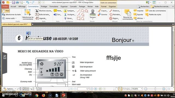Open Palette des styles pane
Viewport: 175px width, 98px height.
pos(153,14)
